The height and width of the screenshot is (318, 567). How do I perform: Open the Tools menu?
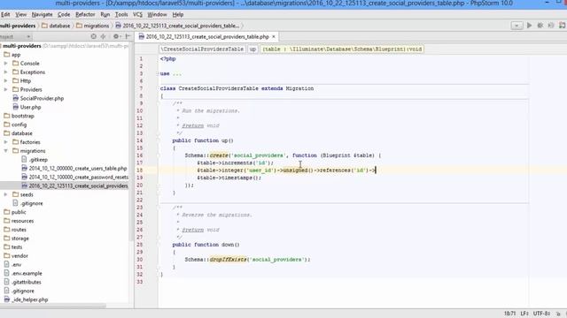pyautogui.click(x=121, y=14)
